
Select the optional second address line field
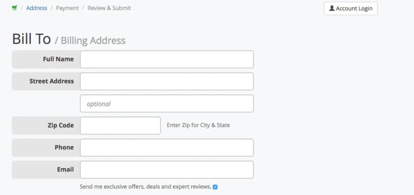tap(167, 104)
